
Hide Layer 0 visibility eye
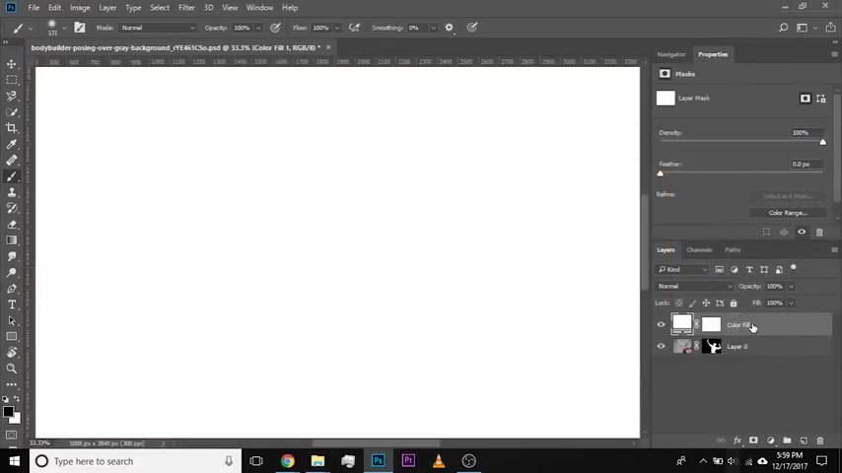click(x=661, y=346)
